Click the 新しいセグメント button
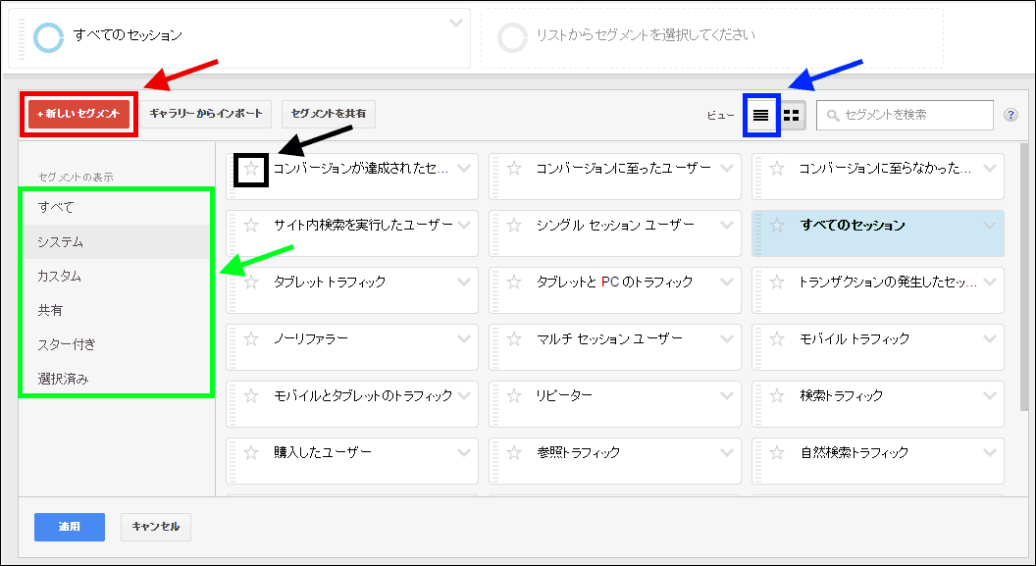The image size is (1036, 566). (x=78, y=114)
